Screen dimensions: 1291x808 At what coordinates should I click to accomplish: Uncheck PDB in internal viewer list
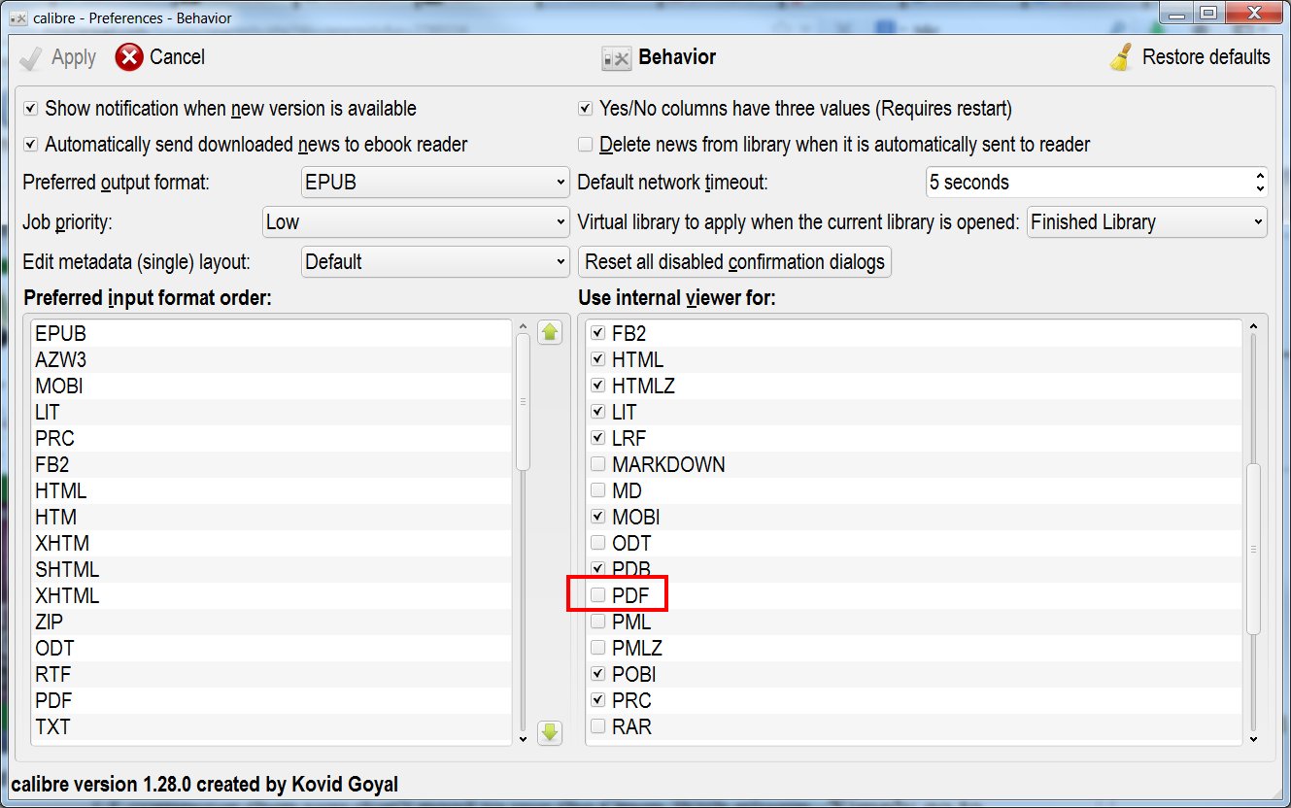pos(598,569)
